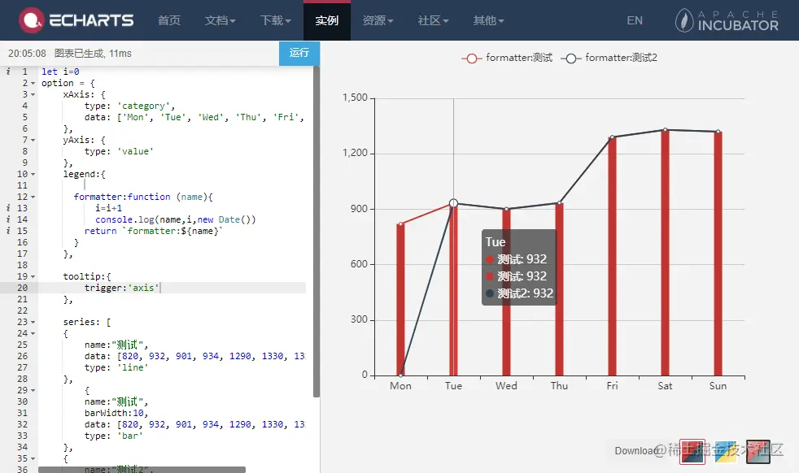Image resolution: width=799 pixels, height=473 pixels.
Task: Select the dark-bordered pink and gray theme swatch
Action: (758, 452)
